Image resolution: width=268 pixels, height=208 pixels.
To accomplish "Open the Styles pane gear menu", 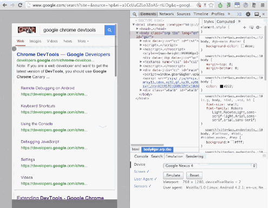I will pyautogui.click(x=258, y=27).
